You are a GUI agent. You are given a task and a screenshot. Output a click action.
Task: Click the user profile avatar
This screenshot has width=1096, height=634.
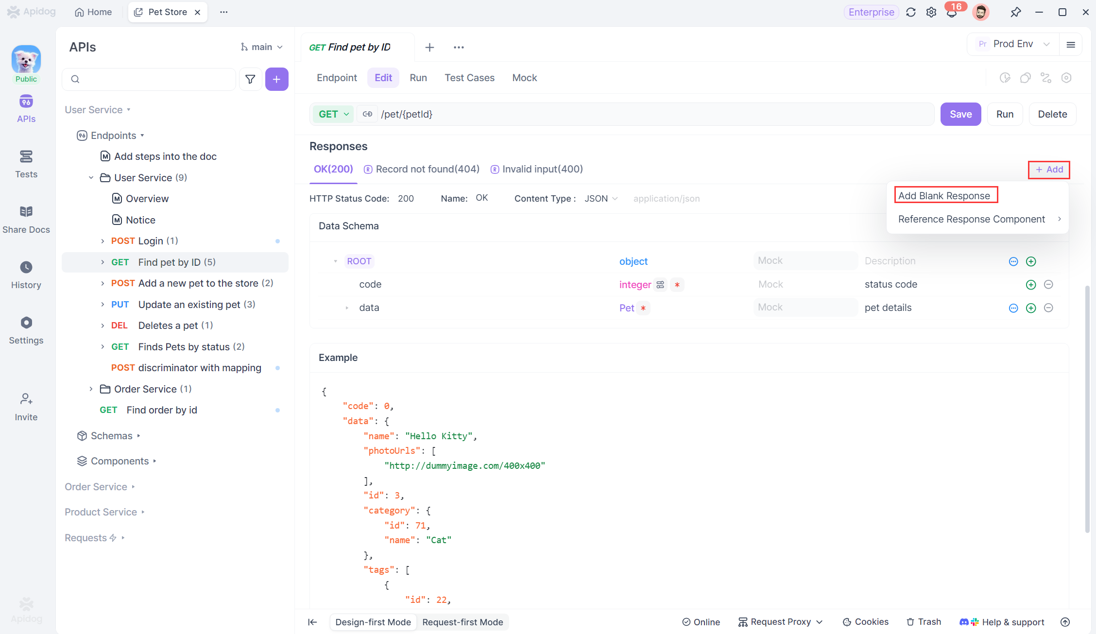click(981, 12)
